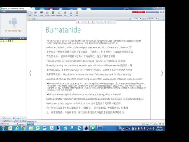The height and width of the screenshot is (142, 189).
Task: Open the More tools menu
Action: 77,14
